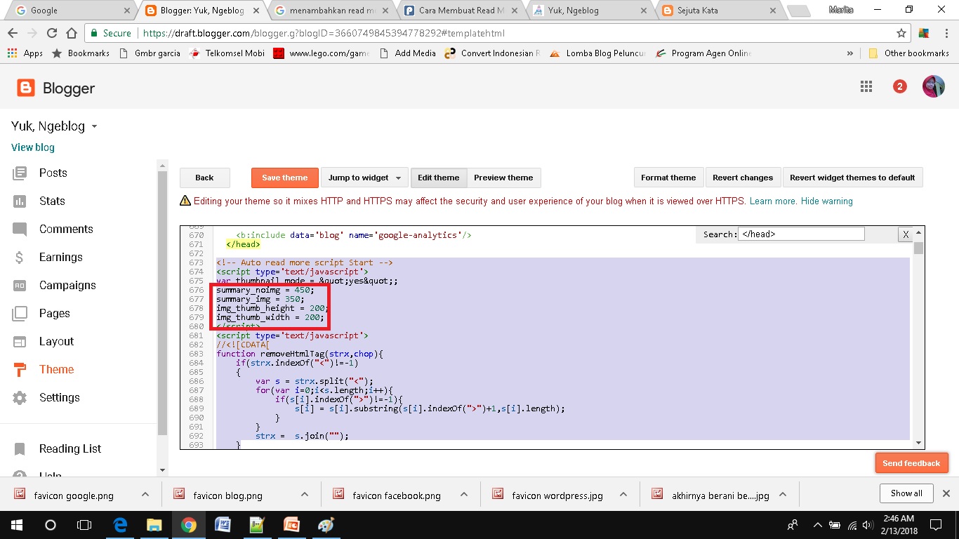
Task: Show more bookmarks with the chevron
Action: pyautogui.click(x=850, y=53)
